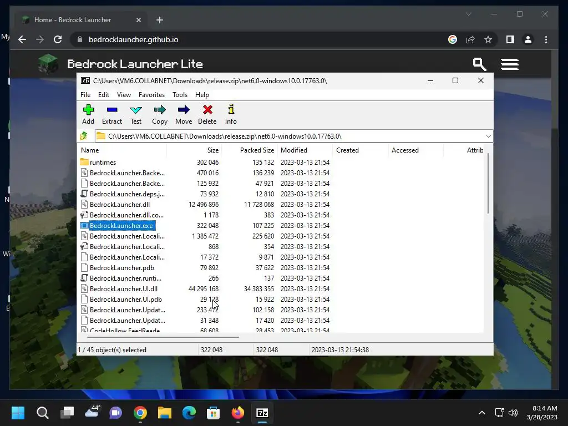
Task: Select BedrockLauncher.dll file
Action: pos(120,205)
